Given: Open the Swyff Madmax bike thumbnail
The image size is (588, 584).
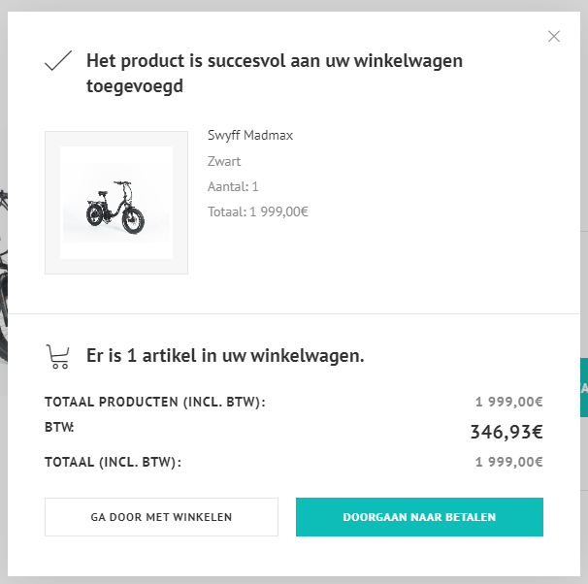Looking at the screenshot, I should (116, 203).
